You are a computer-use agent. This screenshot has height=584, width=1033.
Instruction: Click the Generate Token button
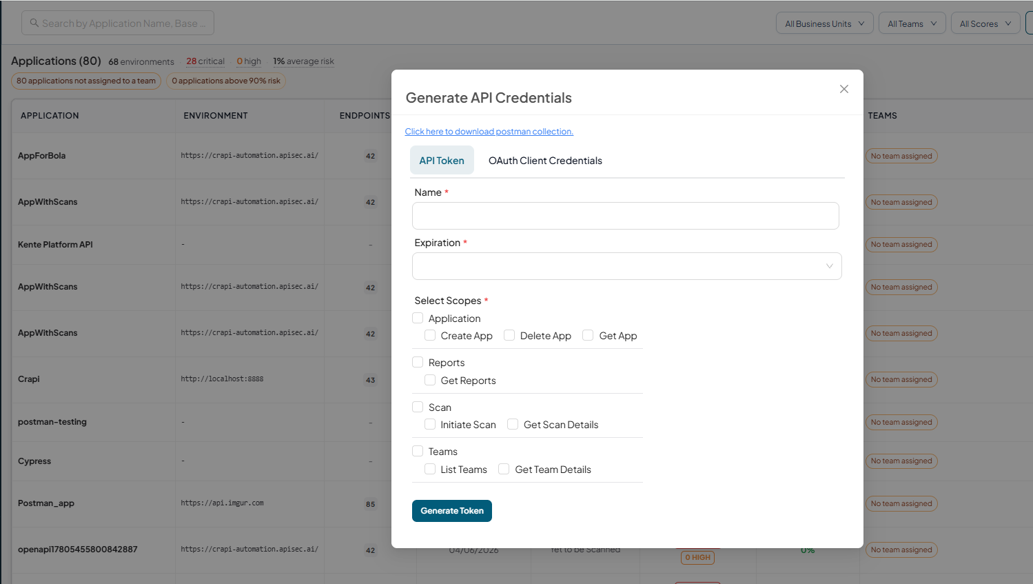pyautogui.click(x=452, y=511)
